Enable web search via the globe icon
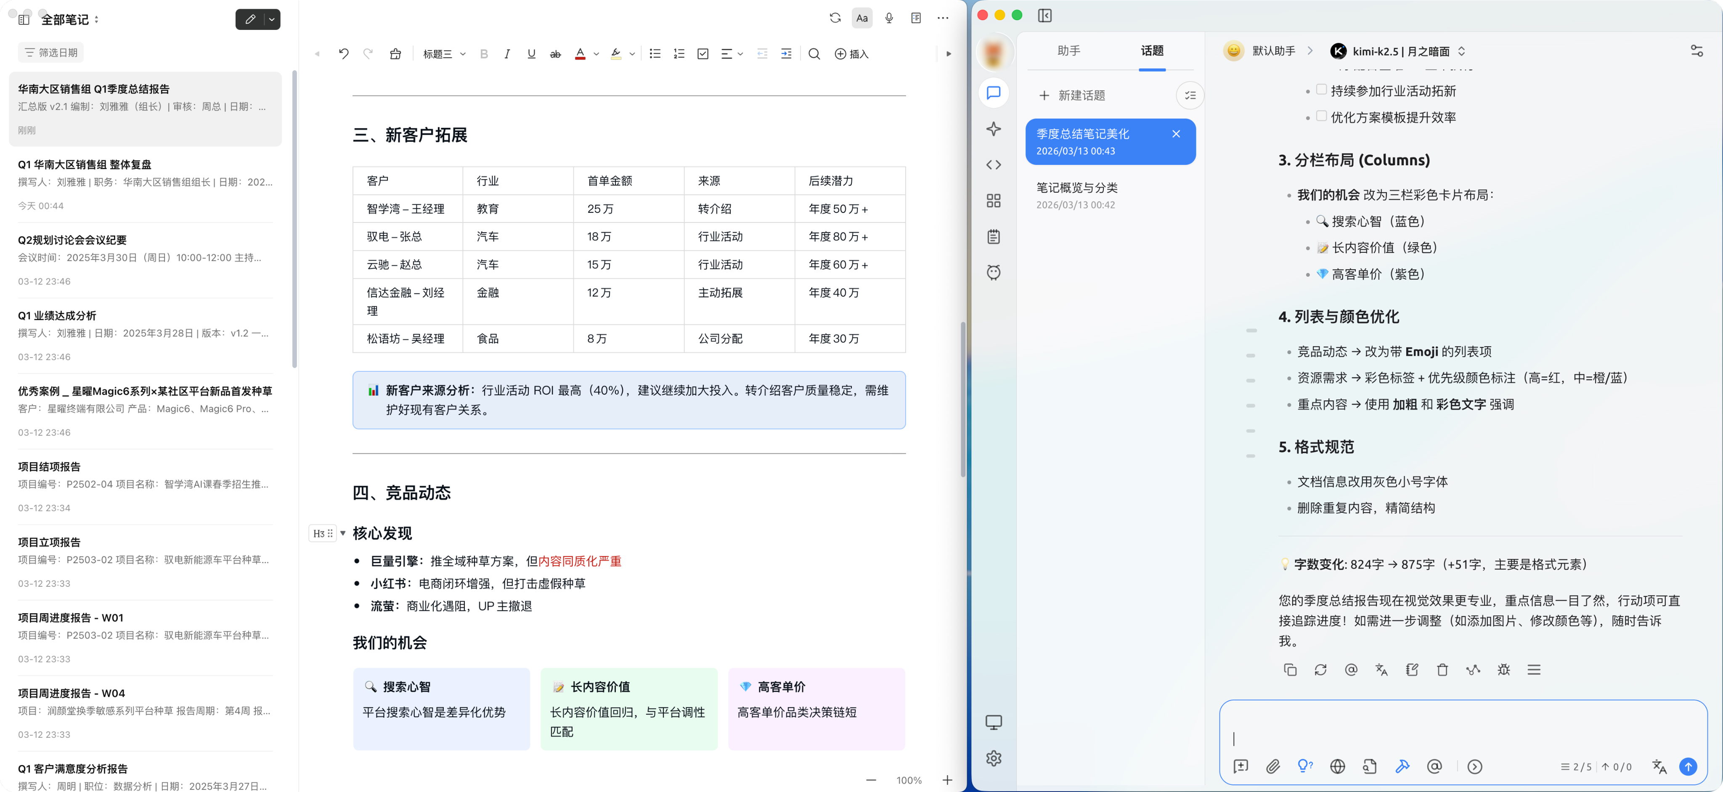1723x792 pixels. point(1337,767)
